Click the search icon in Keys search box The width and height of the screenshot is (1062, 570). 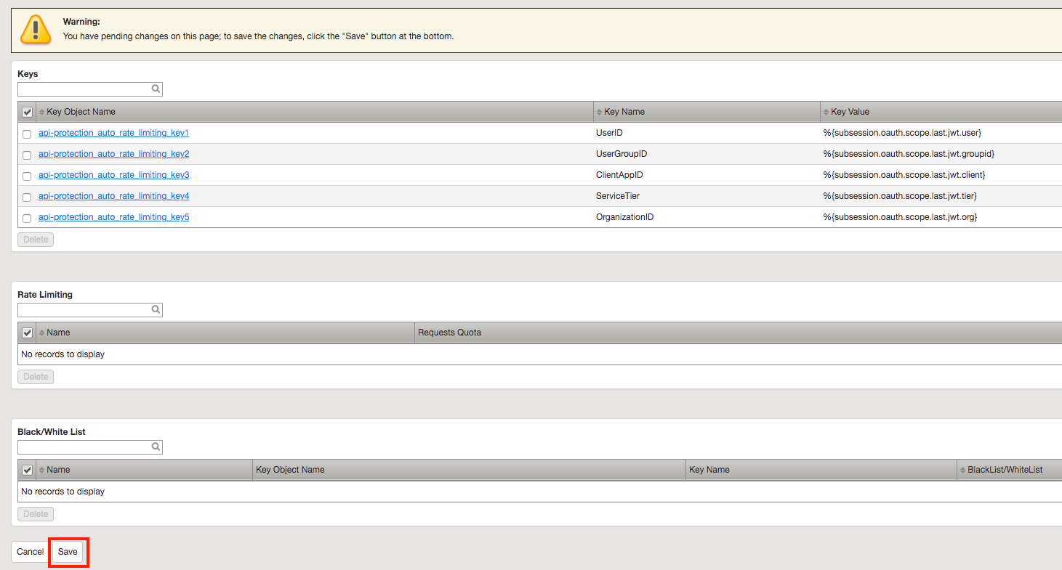[x=156, y=89]
